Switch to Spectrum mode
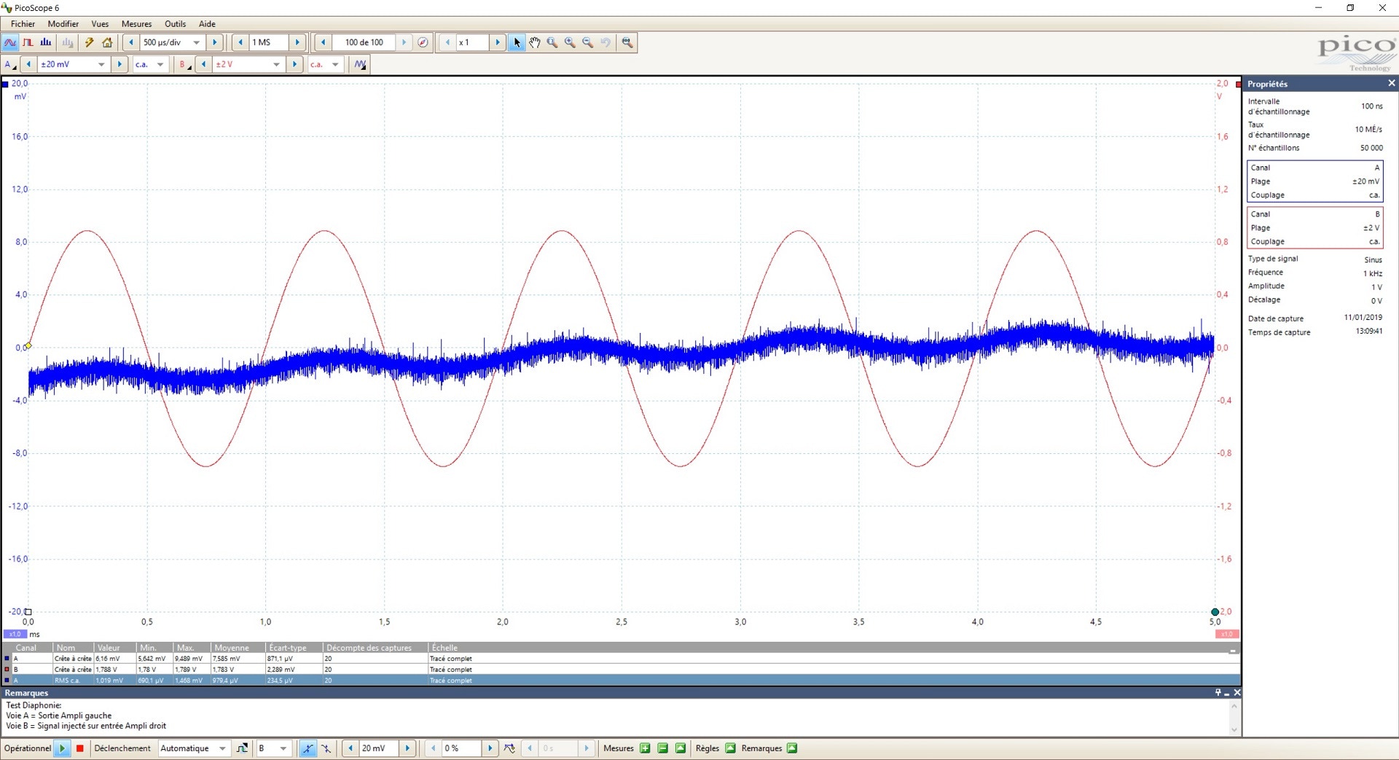The height and width of the screenshot is (760, 1399). pos(45,42)
